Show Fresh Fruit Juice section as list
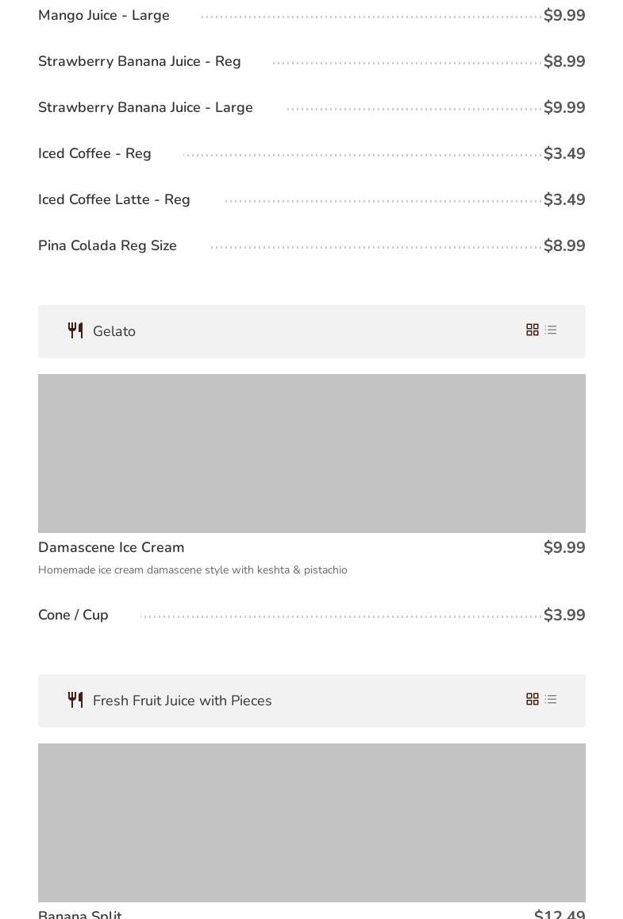This screenshot has width=623, height=919. (551, 699)
